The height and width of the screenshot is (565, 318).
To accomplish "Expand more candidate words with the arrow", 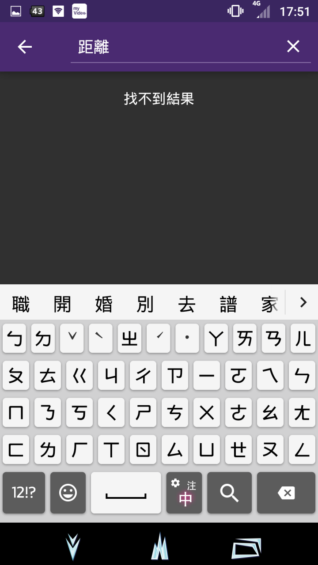I will pyautogui.click(x=303, y=302).
